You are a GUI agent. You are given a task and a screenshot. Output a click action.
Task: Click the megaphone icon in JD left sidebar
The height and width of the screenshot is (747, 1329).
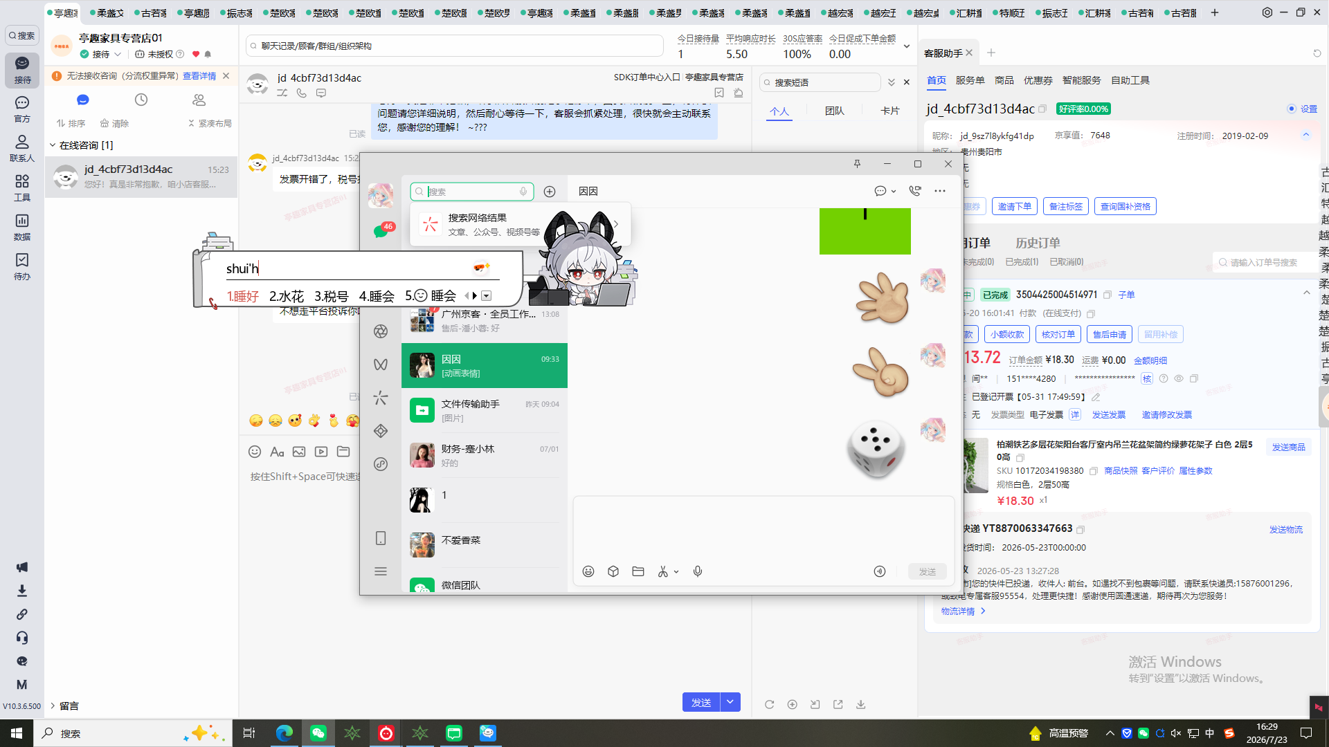[22, 567]
